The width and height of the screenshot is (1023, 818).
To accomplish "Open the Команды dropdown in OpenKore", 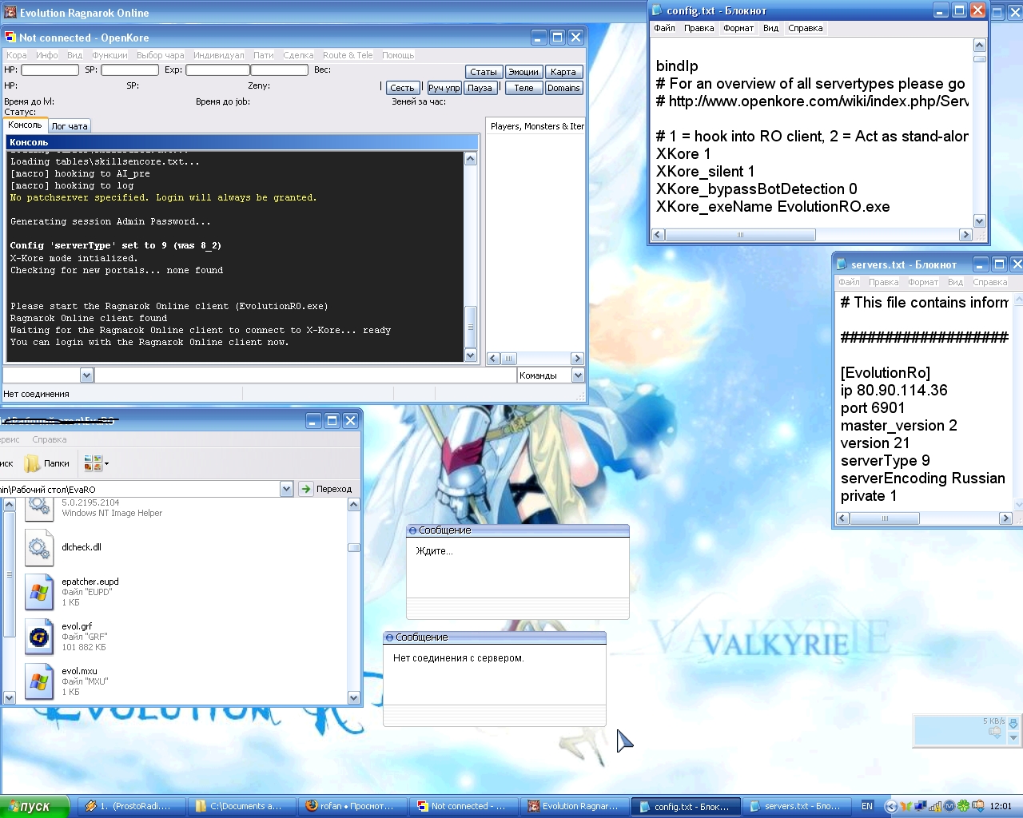I will pos(578,375).
